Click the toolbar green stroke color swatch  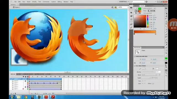tap(166, 58)
